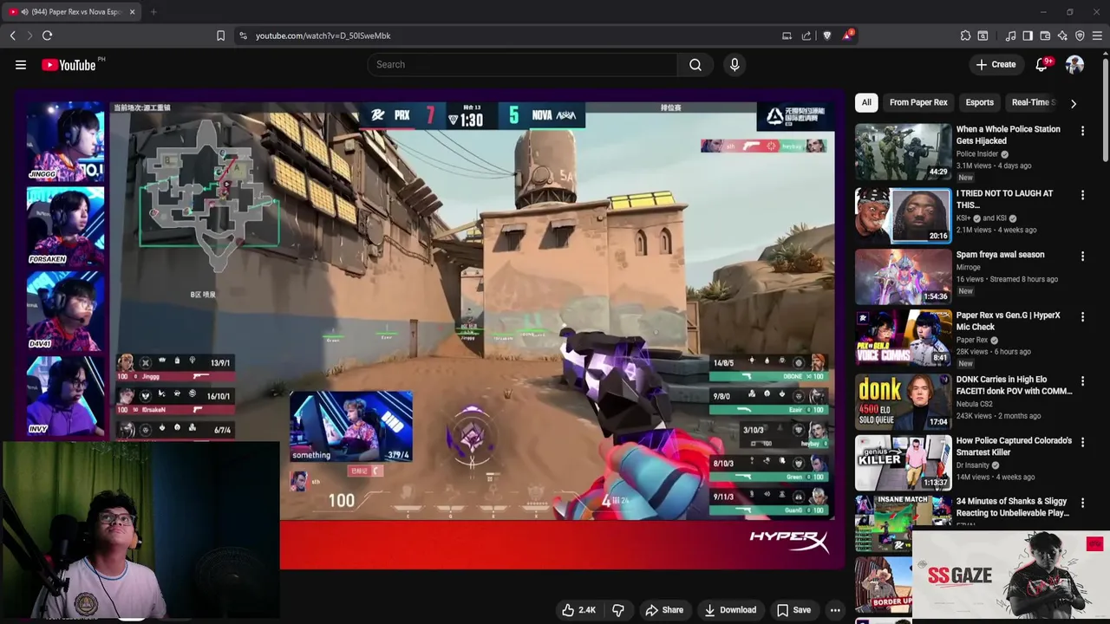The image size is (1110, 624).
Task: Select the From Paper Rex chip
Action: (918, 102)
